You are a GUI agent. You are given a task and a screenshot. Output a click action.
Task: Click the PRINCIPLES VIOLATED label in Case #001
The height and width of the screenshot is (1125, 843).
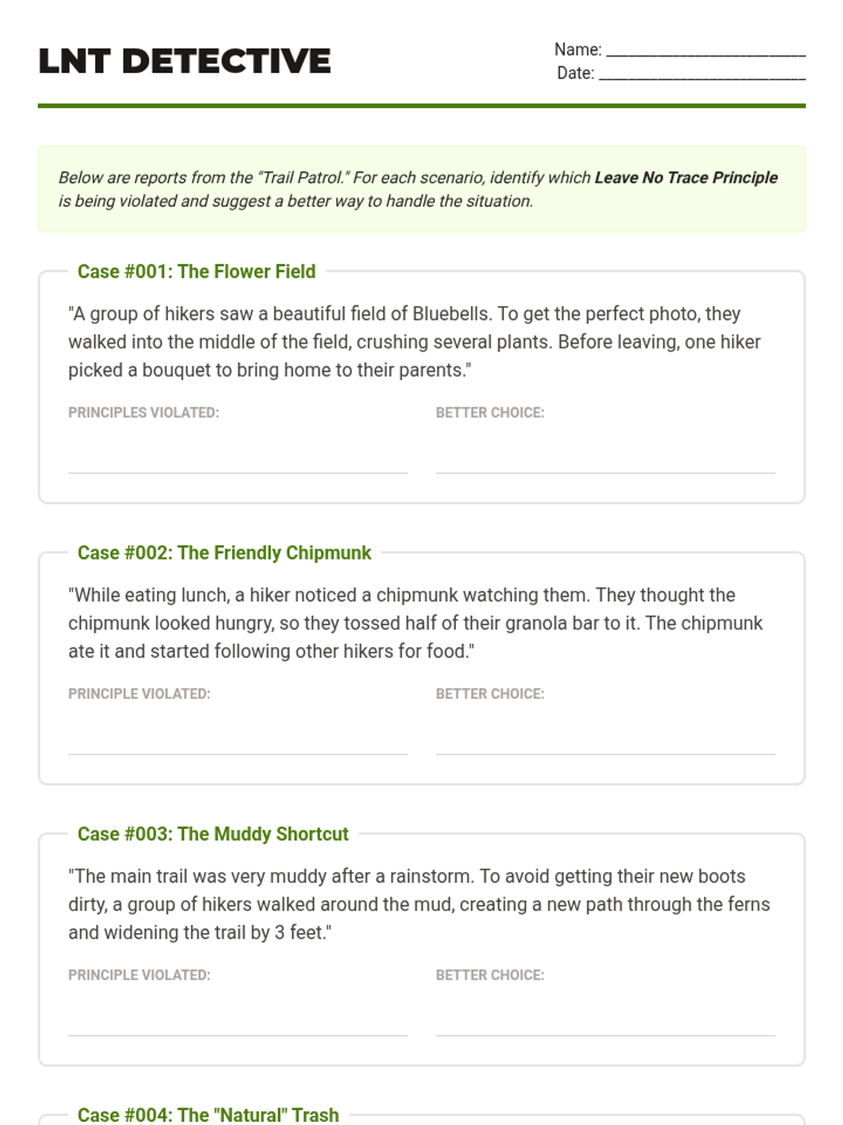[143, 413]
